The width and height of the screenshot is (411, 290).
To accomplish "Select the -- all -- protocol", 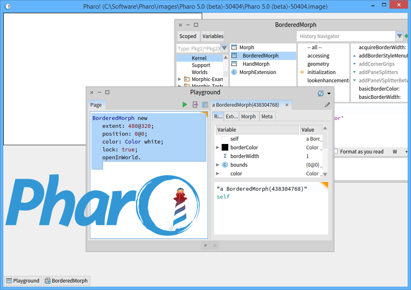I will (314, 48).
